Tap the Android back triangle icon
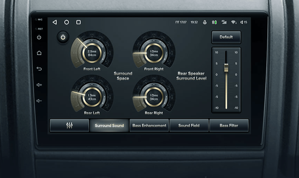This screenshot has width=299, height=178. click(55, 22)
